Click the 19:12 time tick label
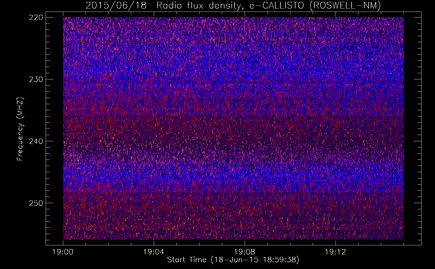The image size is (435, 269). pyautogui.click(x=336, y=252)
